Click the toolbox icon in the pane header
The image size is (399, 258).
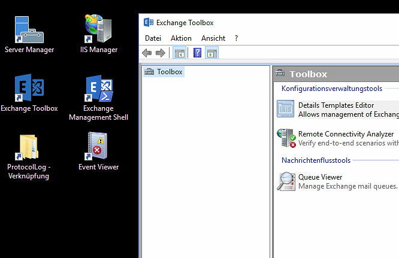click(x=280, y=73)
